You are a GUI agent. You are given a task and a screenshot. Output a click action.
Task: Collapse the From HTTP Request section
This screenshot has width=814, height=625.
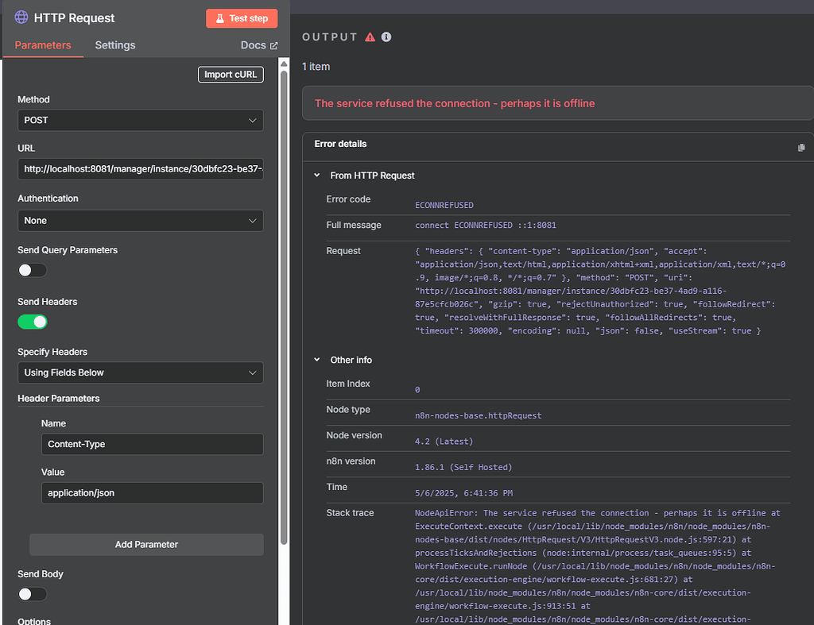316,176
